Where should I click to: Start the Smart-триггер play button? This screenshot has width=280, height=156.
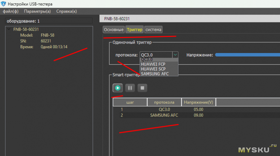pos(118,88)
